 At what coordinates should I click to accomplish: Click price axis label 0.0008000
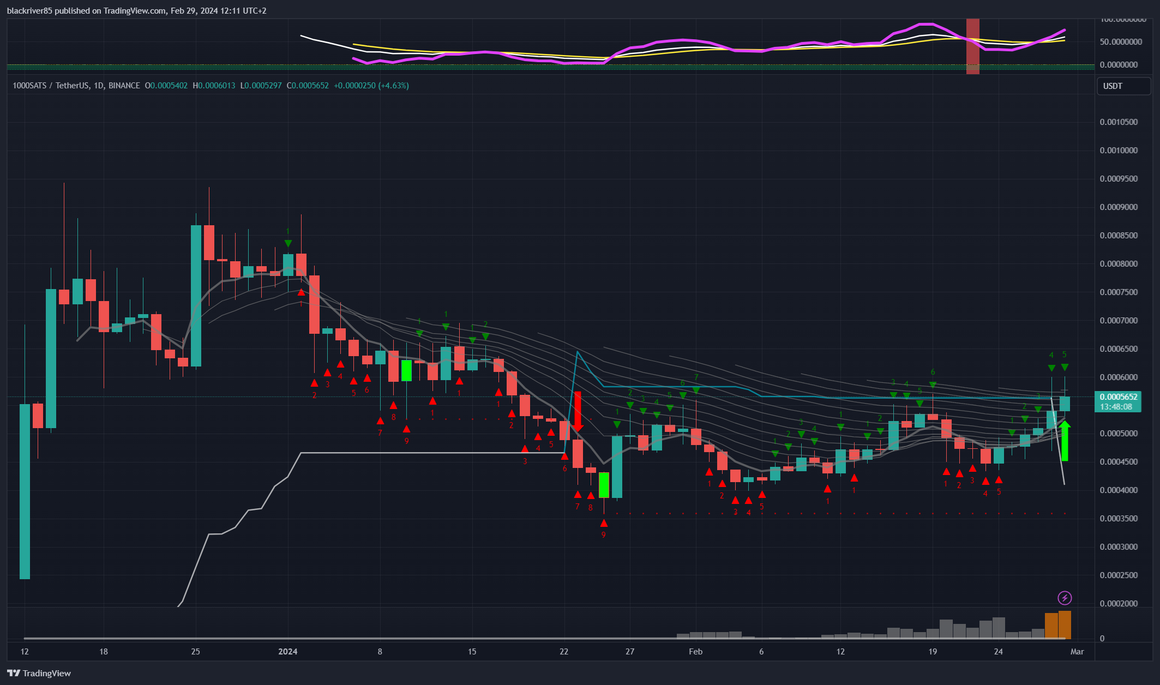coord(1119,264)
